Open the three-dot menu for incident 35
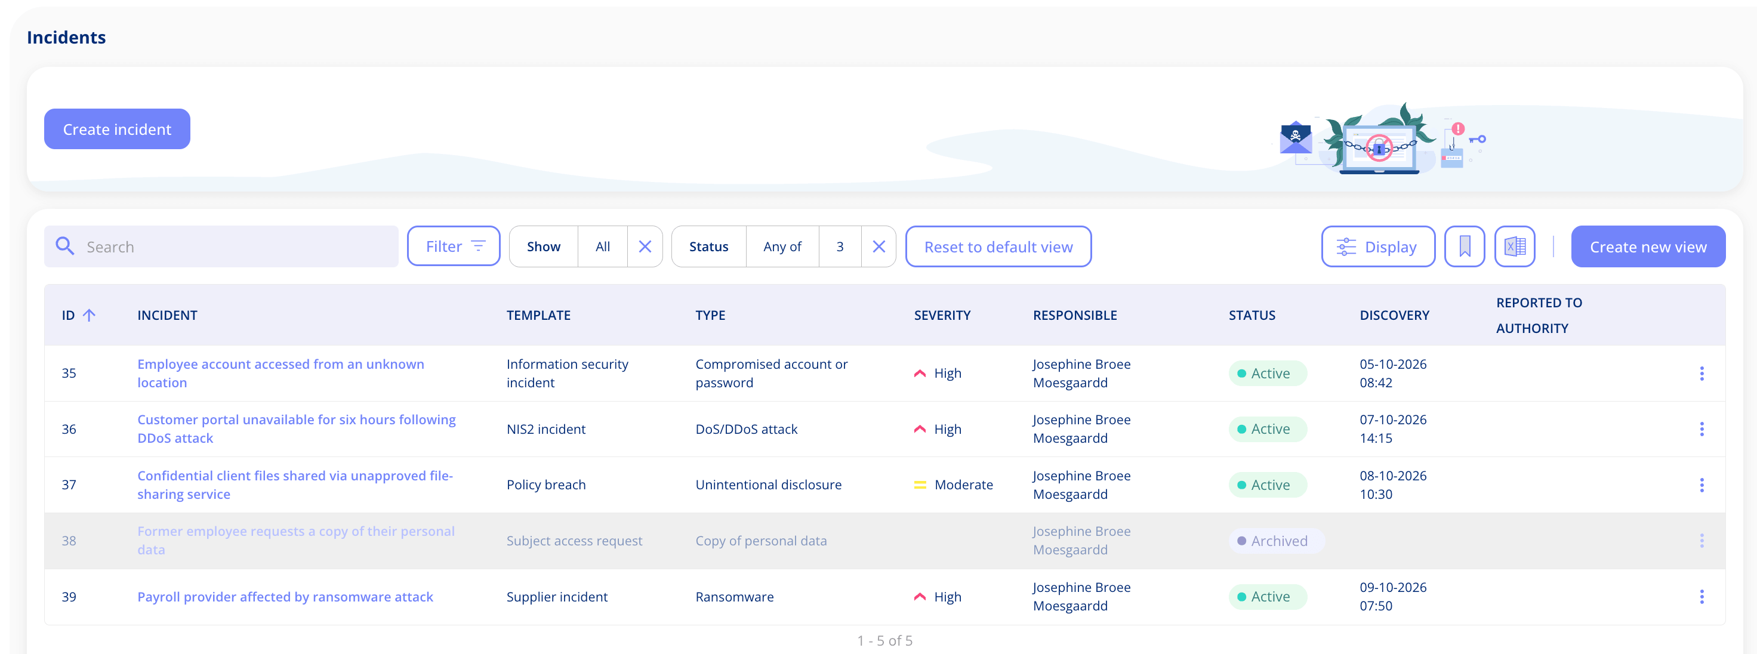This screenshot has width=1757, height=654. (x=1701, y=373)
